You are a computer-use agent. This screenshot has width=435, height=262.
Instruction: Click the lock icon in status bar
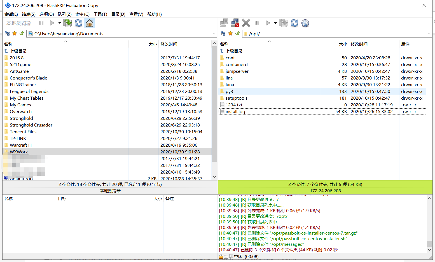pos(221,256)
